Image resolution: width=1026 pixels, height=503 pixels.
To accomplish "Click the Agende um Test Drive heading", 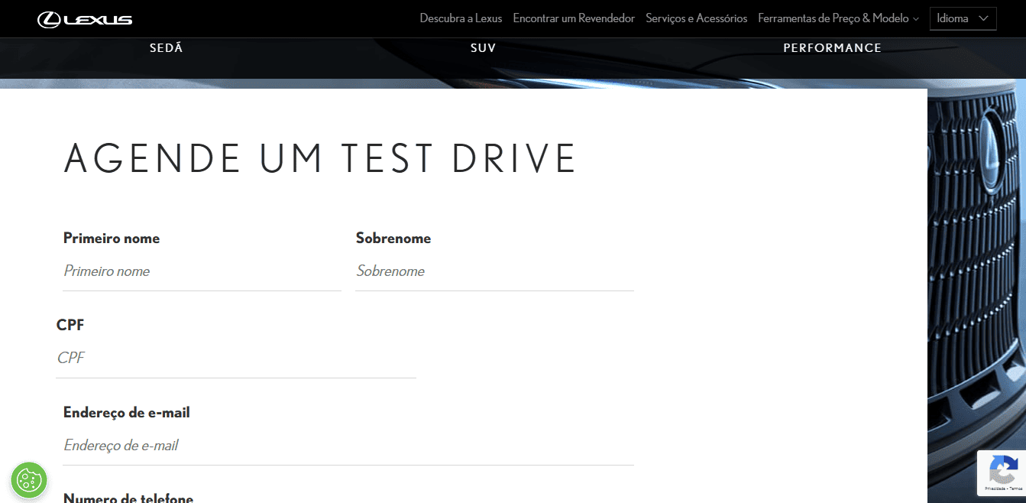I will pos(319,158).
